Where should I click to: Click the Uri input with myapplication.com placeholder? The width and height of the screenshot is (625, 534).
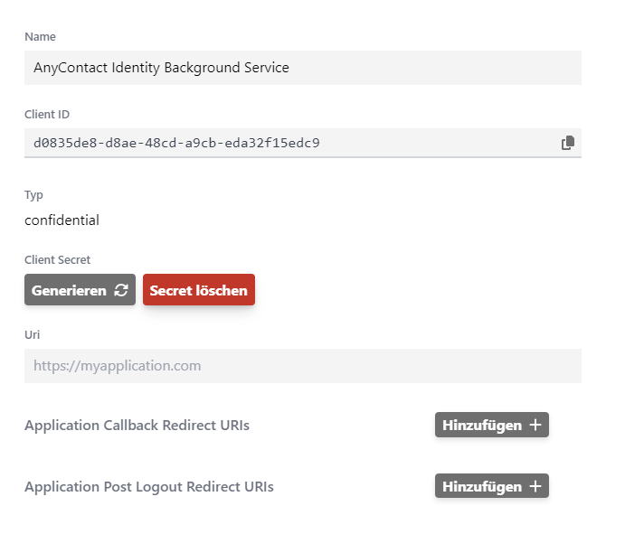[302, 366]
